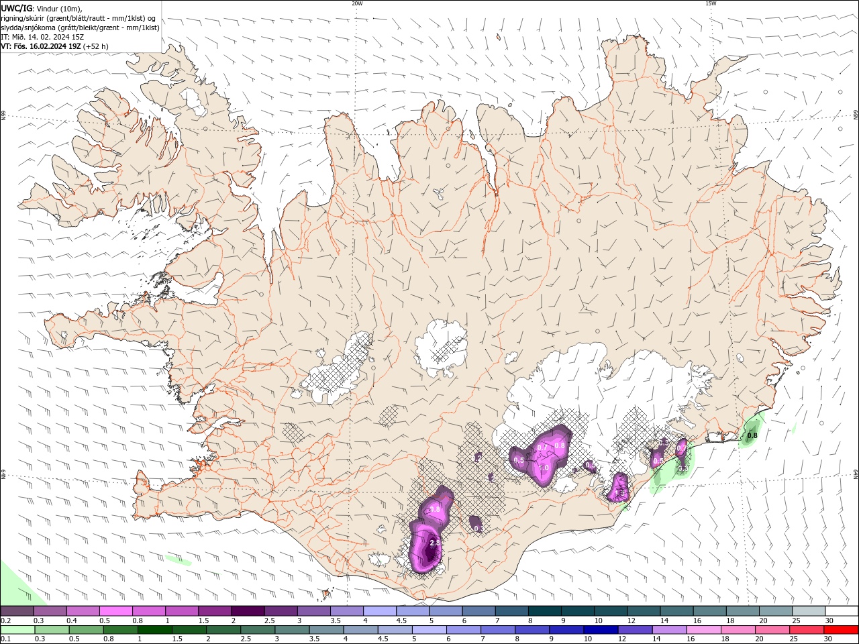Click the 0.7 value beside 0.8 in central purple area
The height and width of the screenshot is (644, 859).
pos(542,447)
